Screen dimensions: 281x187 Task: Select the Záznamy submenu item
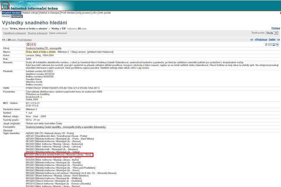point(17,16)
